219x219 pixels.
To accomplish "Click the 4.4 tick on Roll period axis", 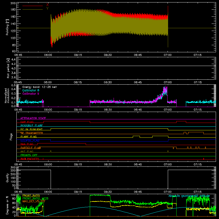I will [x=13, y=59].
